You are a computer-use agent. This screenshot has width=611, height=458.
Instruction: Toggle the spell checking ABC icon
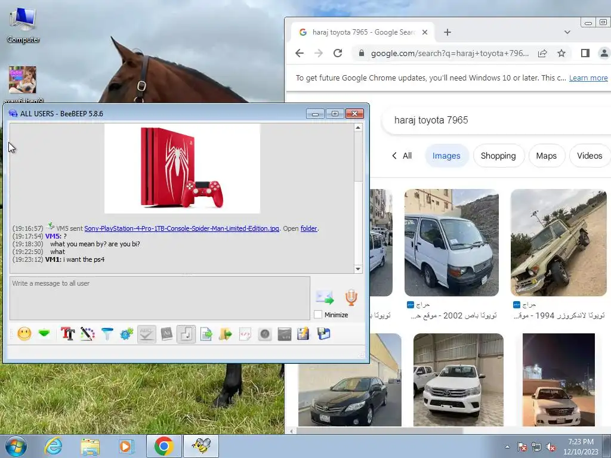click(x=147, y=334)
